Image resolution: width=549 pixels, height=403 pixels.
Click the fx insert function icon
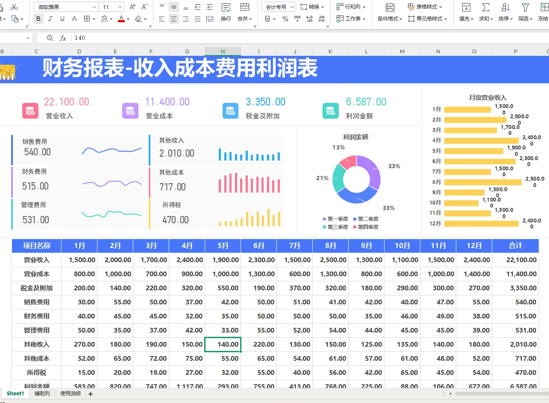click(63, 38)
